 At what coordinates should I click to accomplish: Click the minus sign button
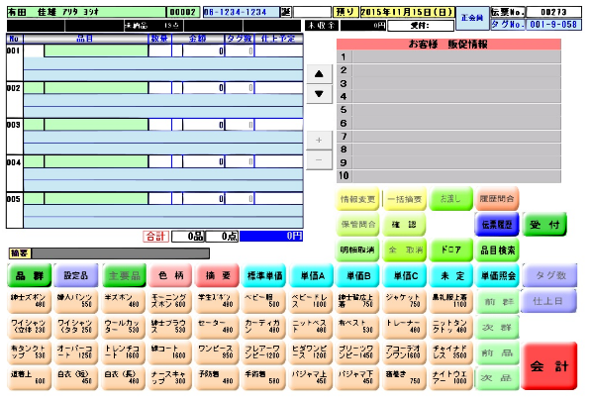click(x=319, y=160)
